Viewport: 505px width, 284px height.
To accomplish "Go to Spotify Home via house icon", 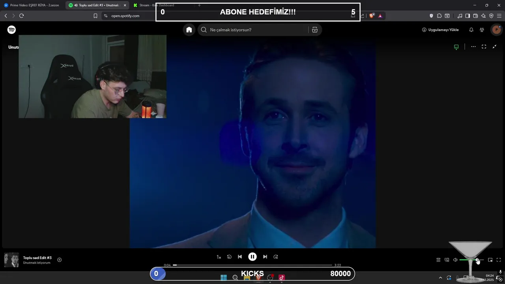I will coord(189,30).
